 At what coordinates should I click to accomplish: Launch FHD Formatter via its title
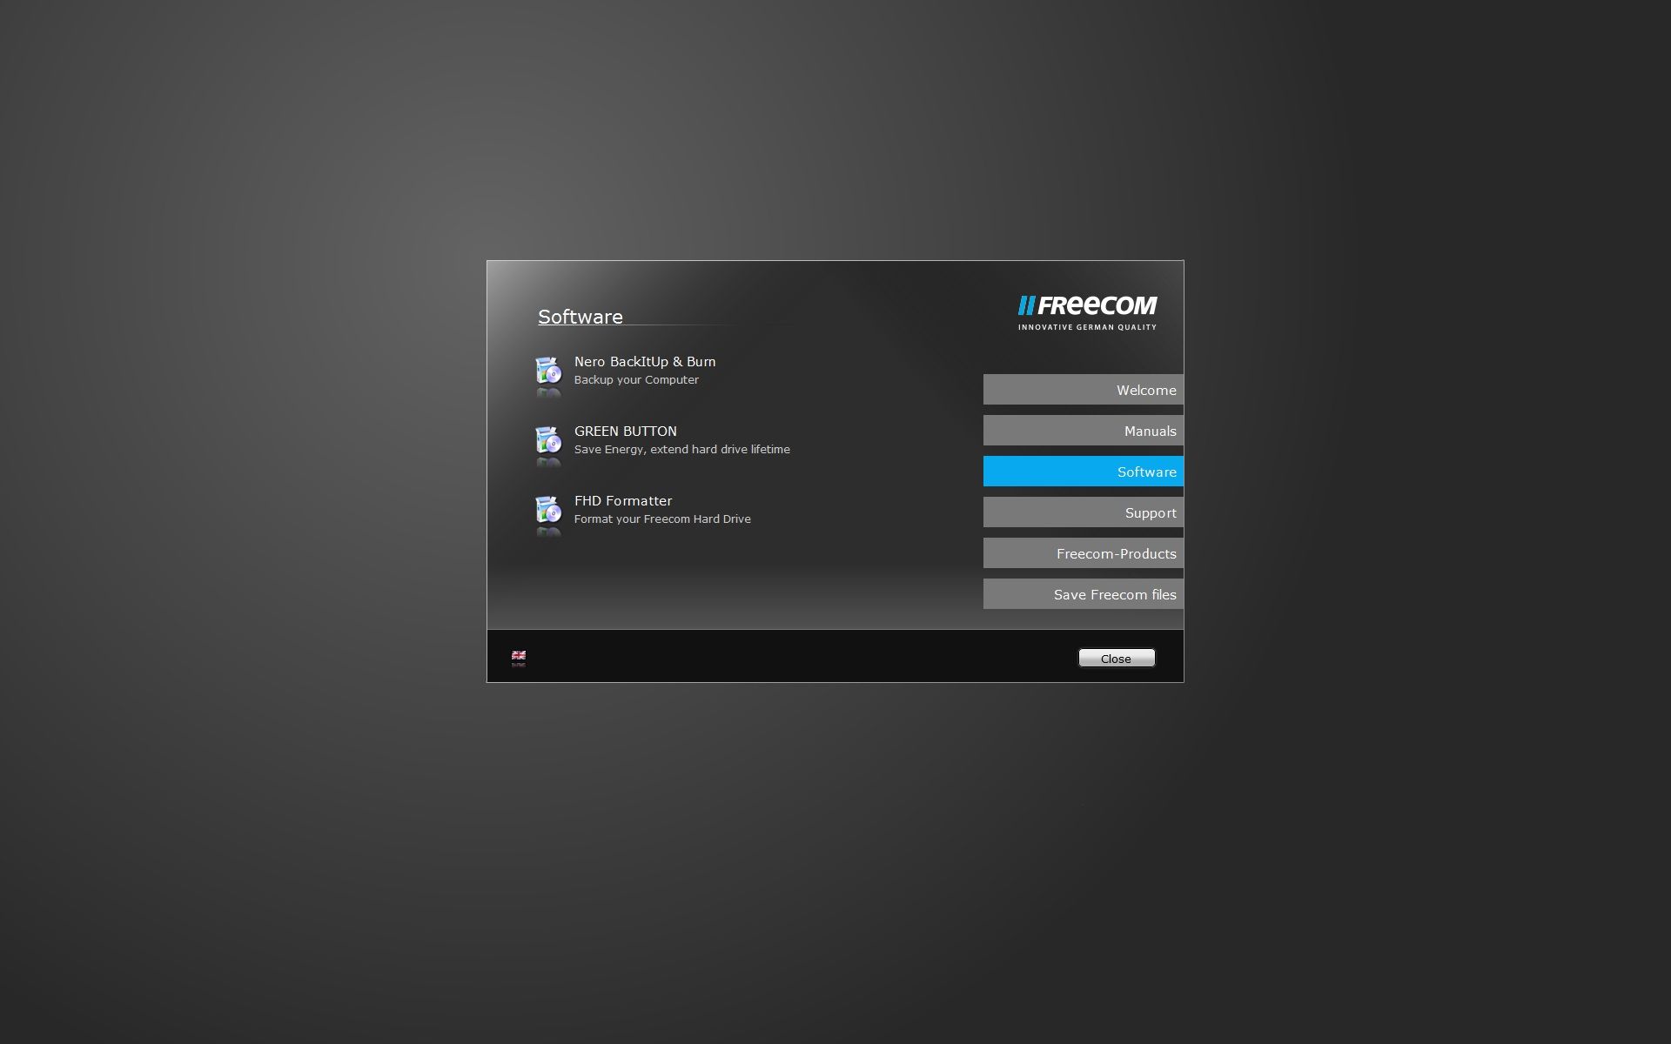click(x=623, y=501)
